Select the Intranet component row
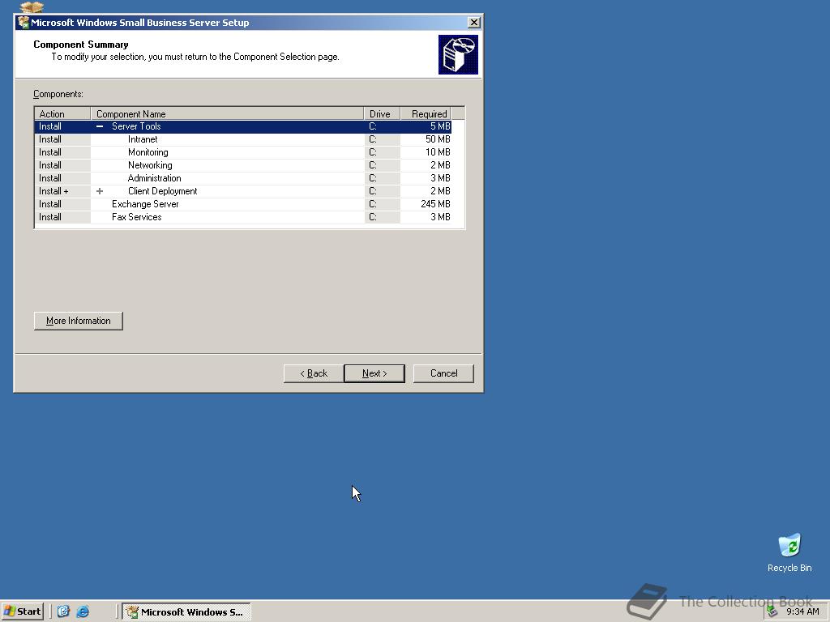Viewport: 830px width, 622px height. point(243,139)
